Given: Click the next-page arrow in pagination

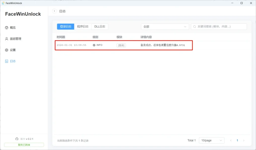Looking at the screenshot, I should point(244,140).
